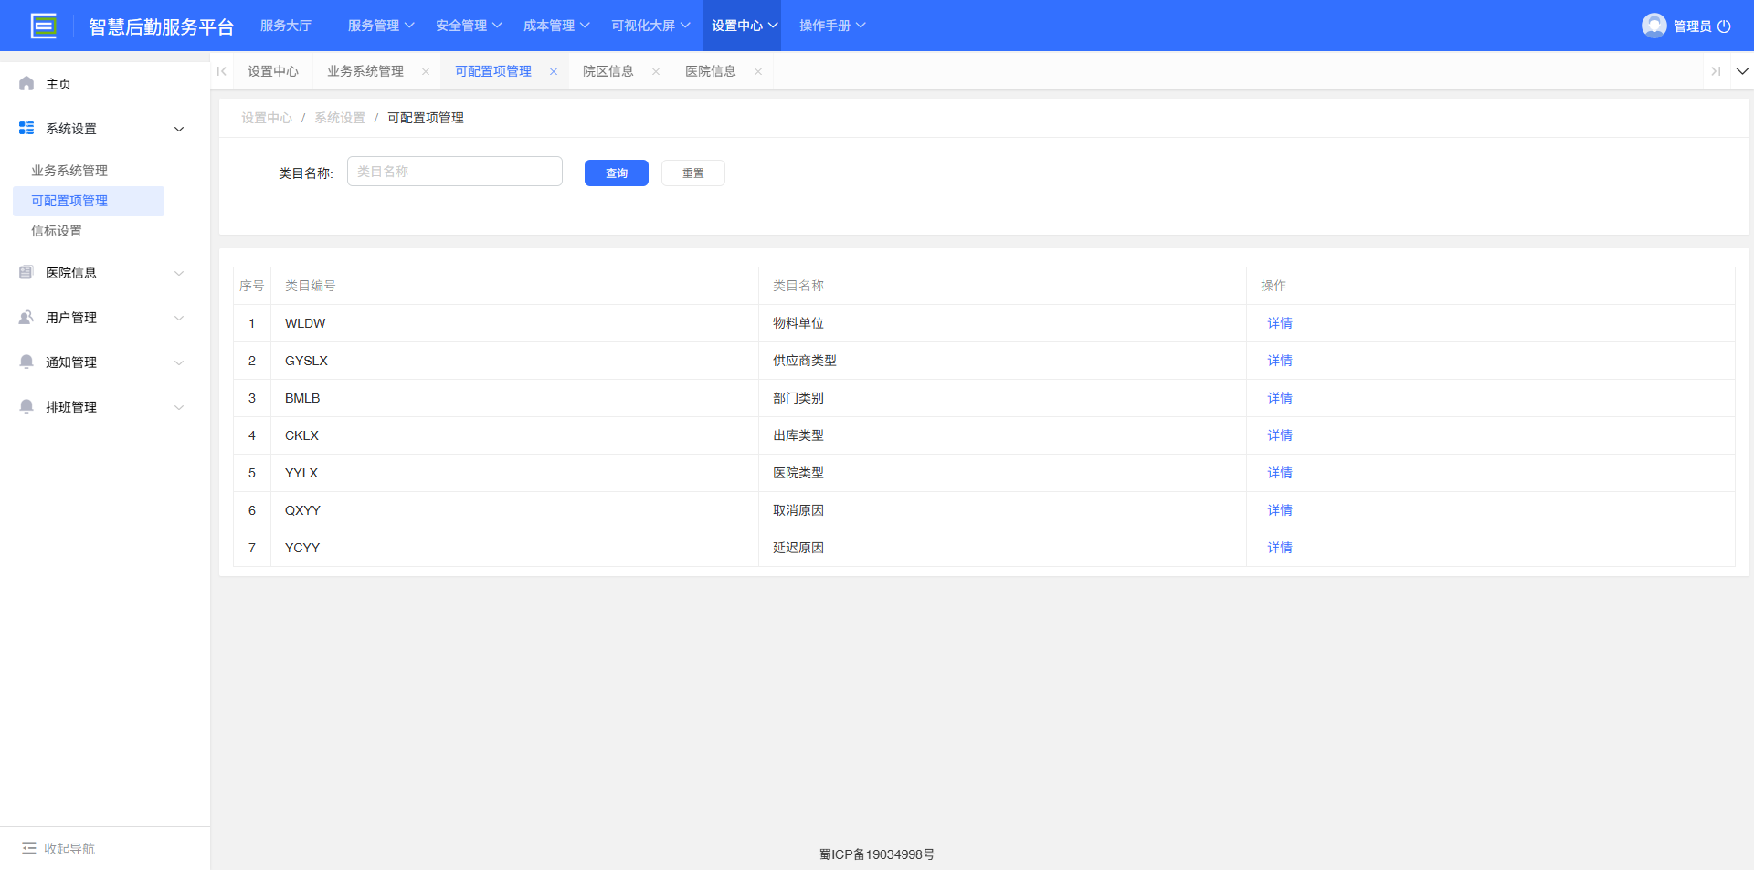Click the home icon beside 主页

pos(26,84)
